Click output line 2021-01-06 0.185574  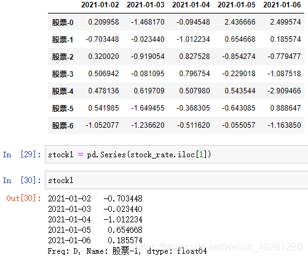pos(95,240)
